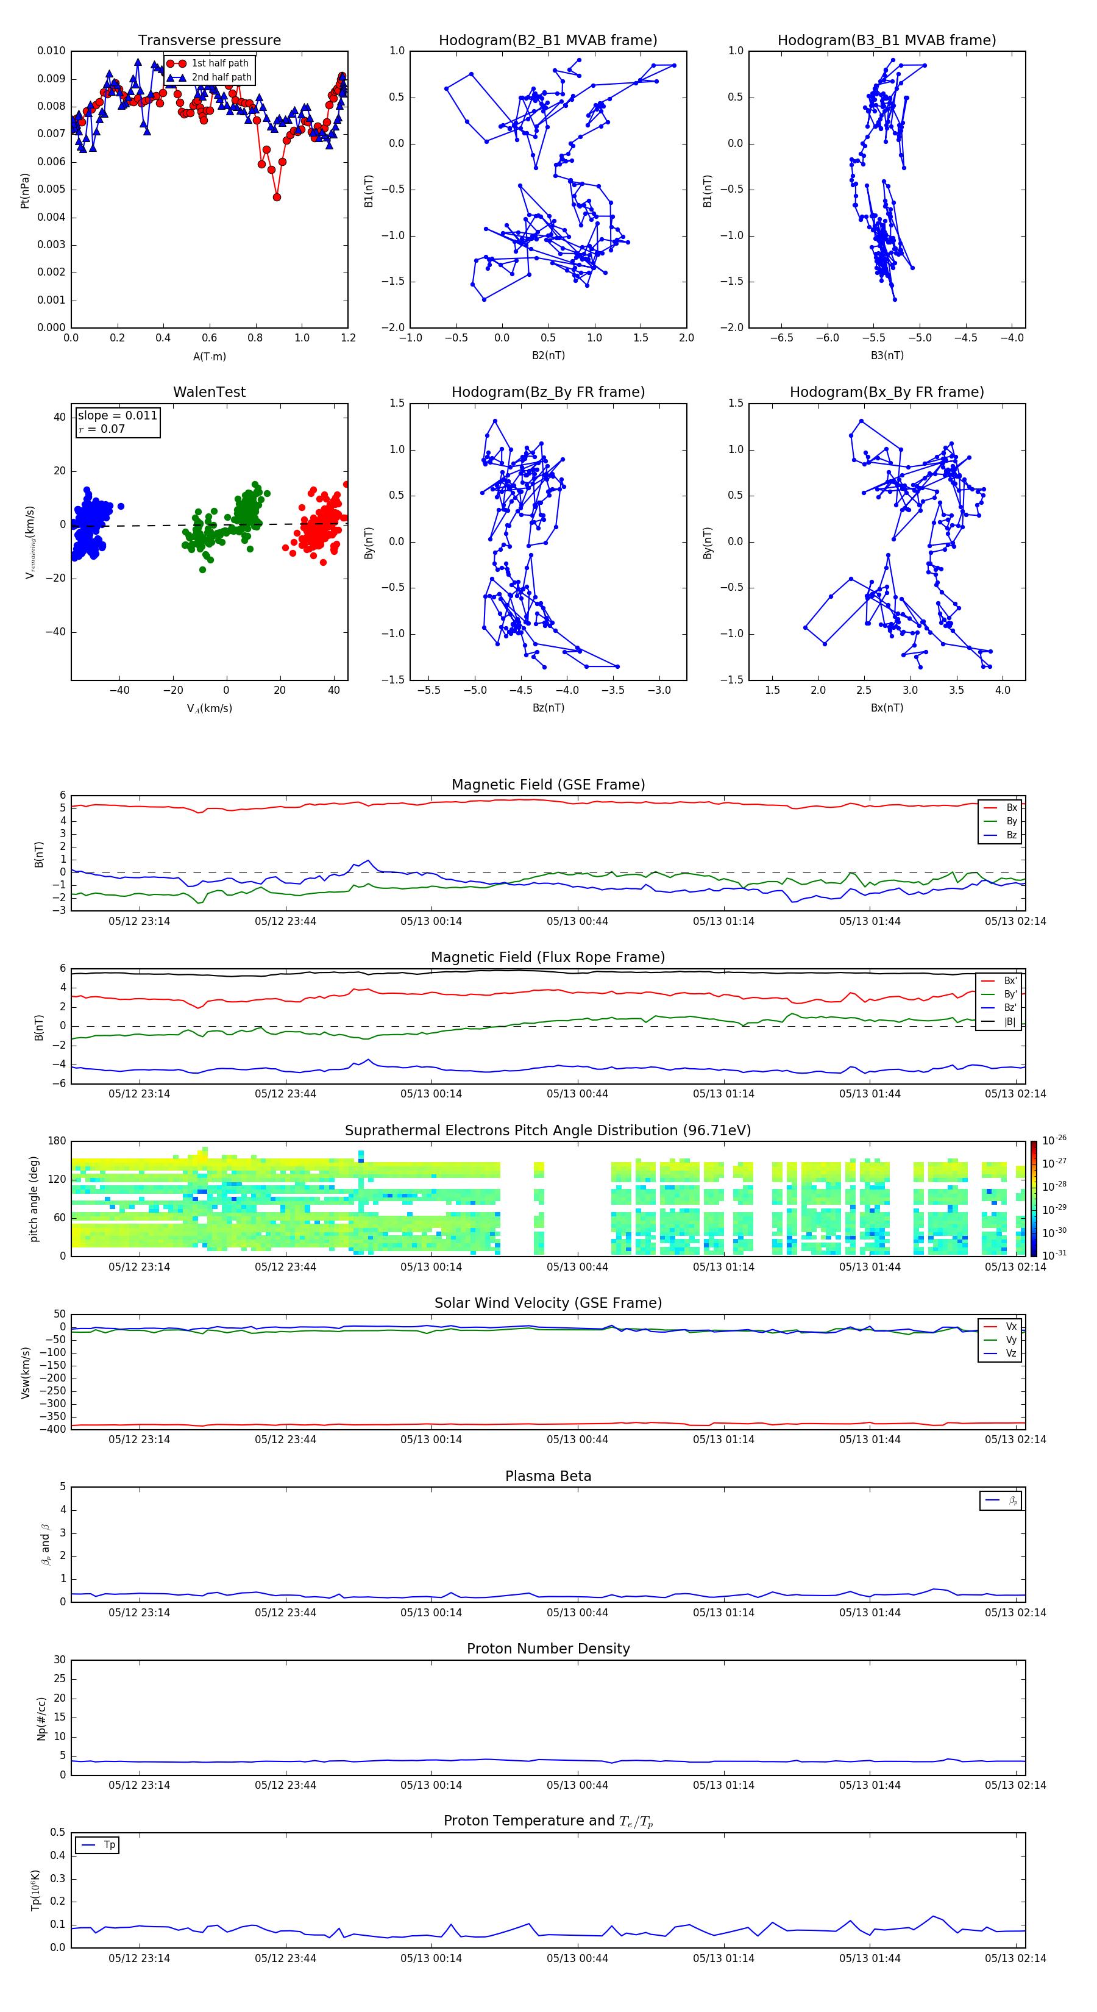Click 'Vz' in the velocity legend

(1001, 1354)
